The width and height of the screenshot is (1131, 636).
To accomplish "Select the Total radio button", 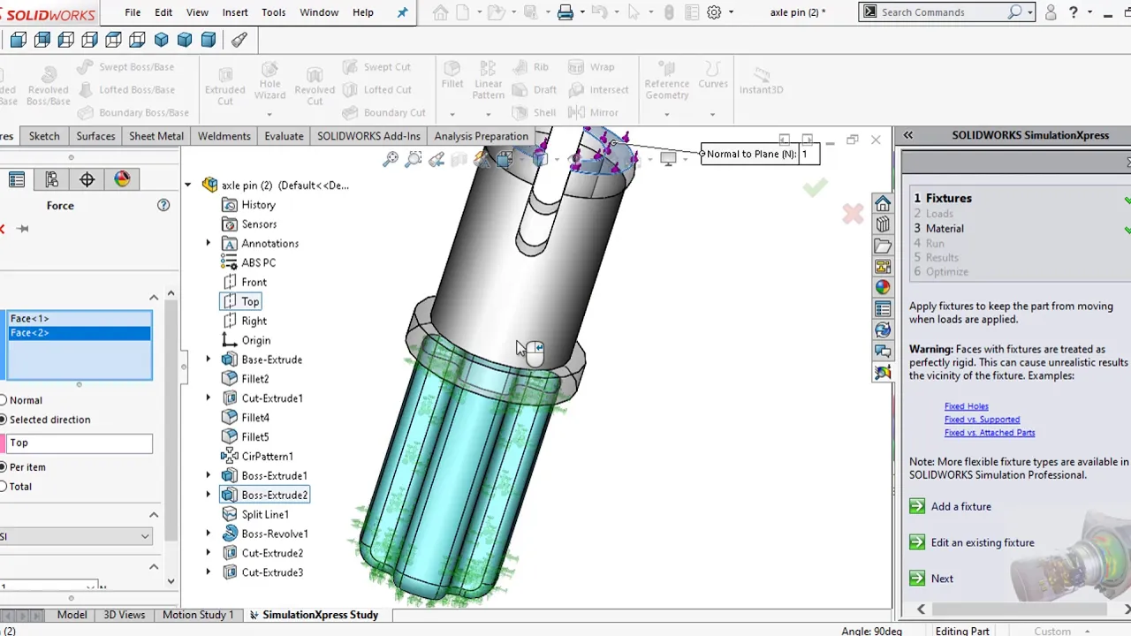I will coord(3,487).
